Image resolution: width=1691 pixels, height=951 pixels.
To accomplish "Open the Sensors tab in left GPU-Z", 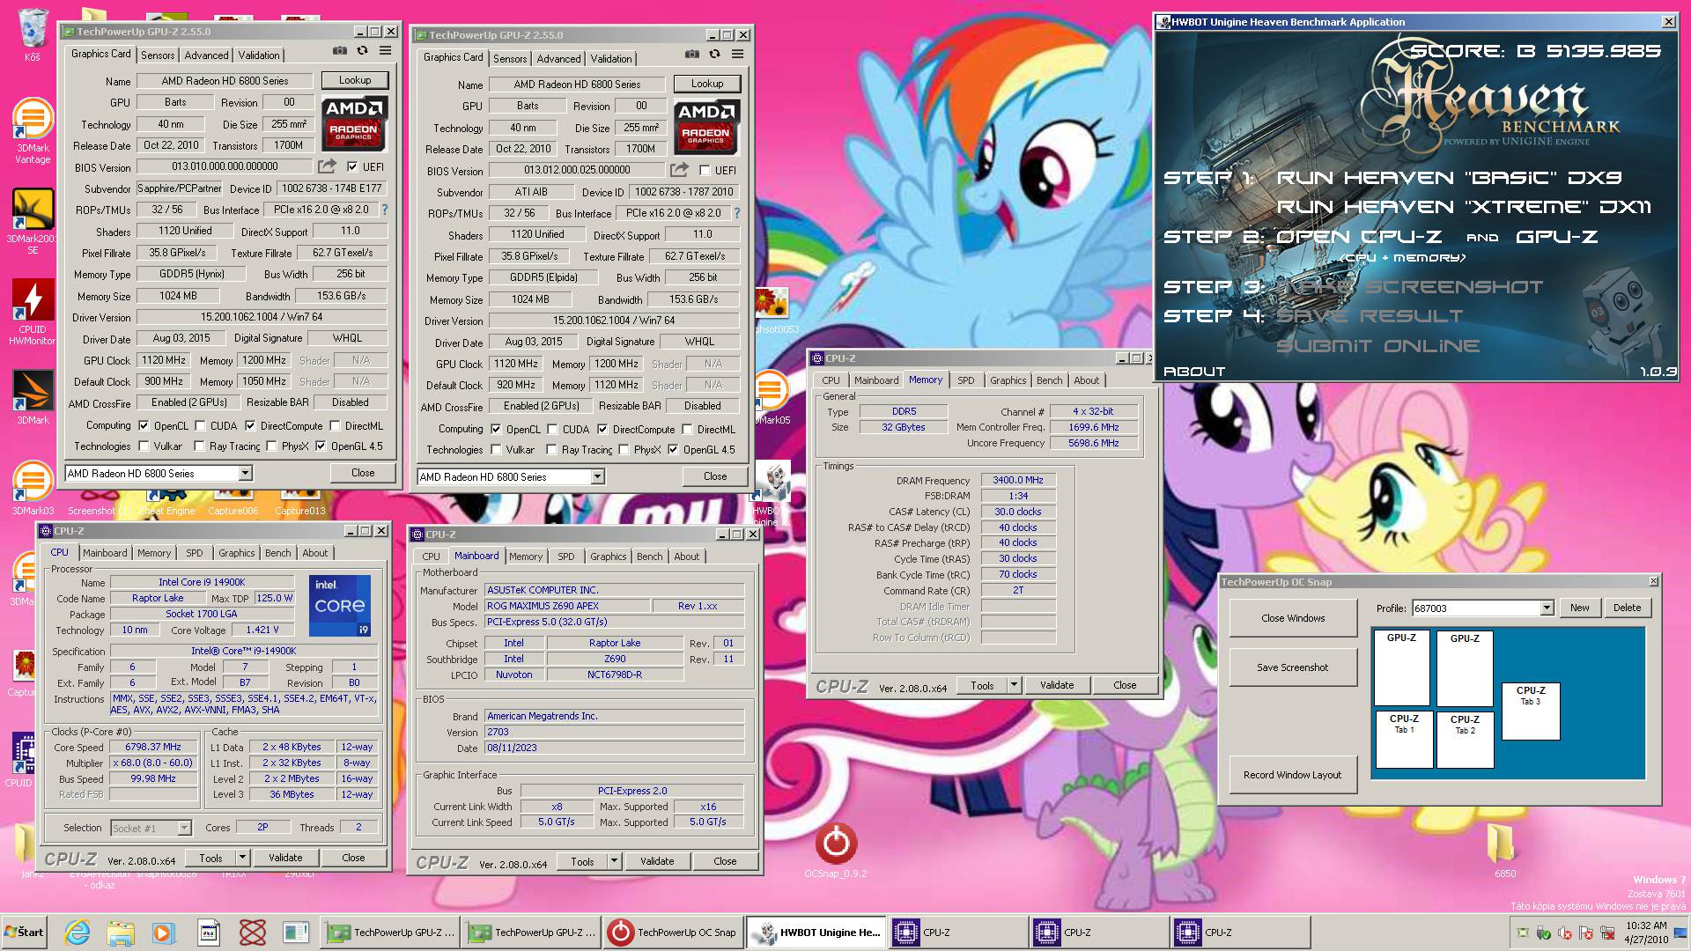I will click(x=158, y=55).
